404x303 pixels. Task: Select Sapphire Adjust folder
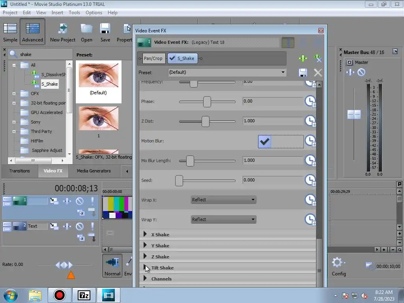pos(47,150)
